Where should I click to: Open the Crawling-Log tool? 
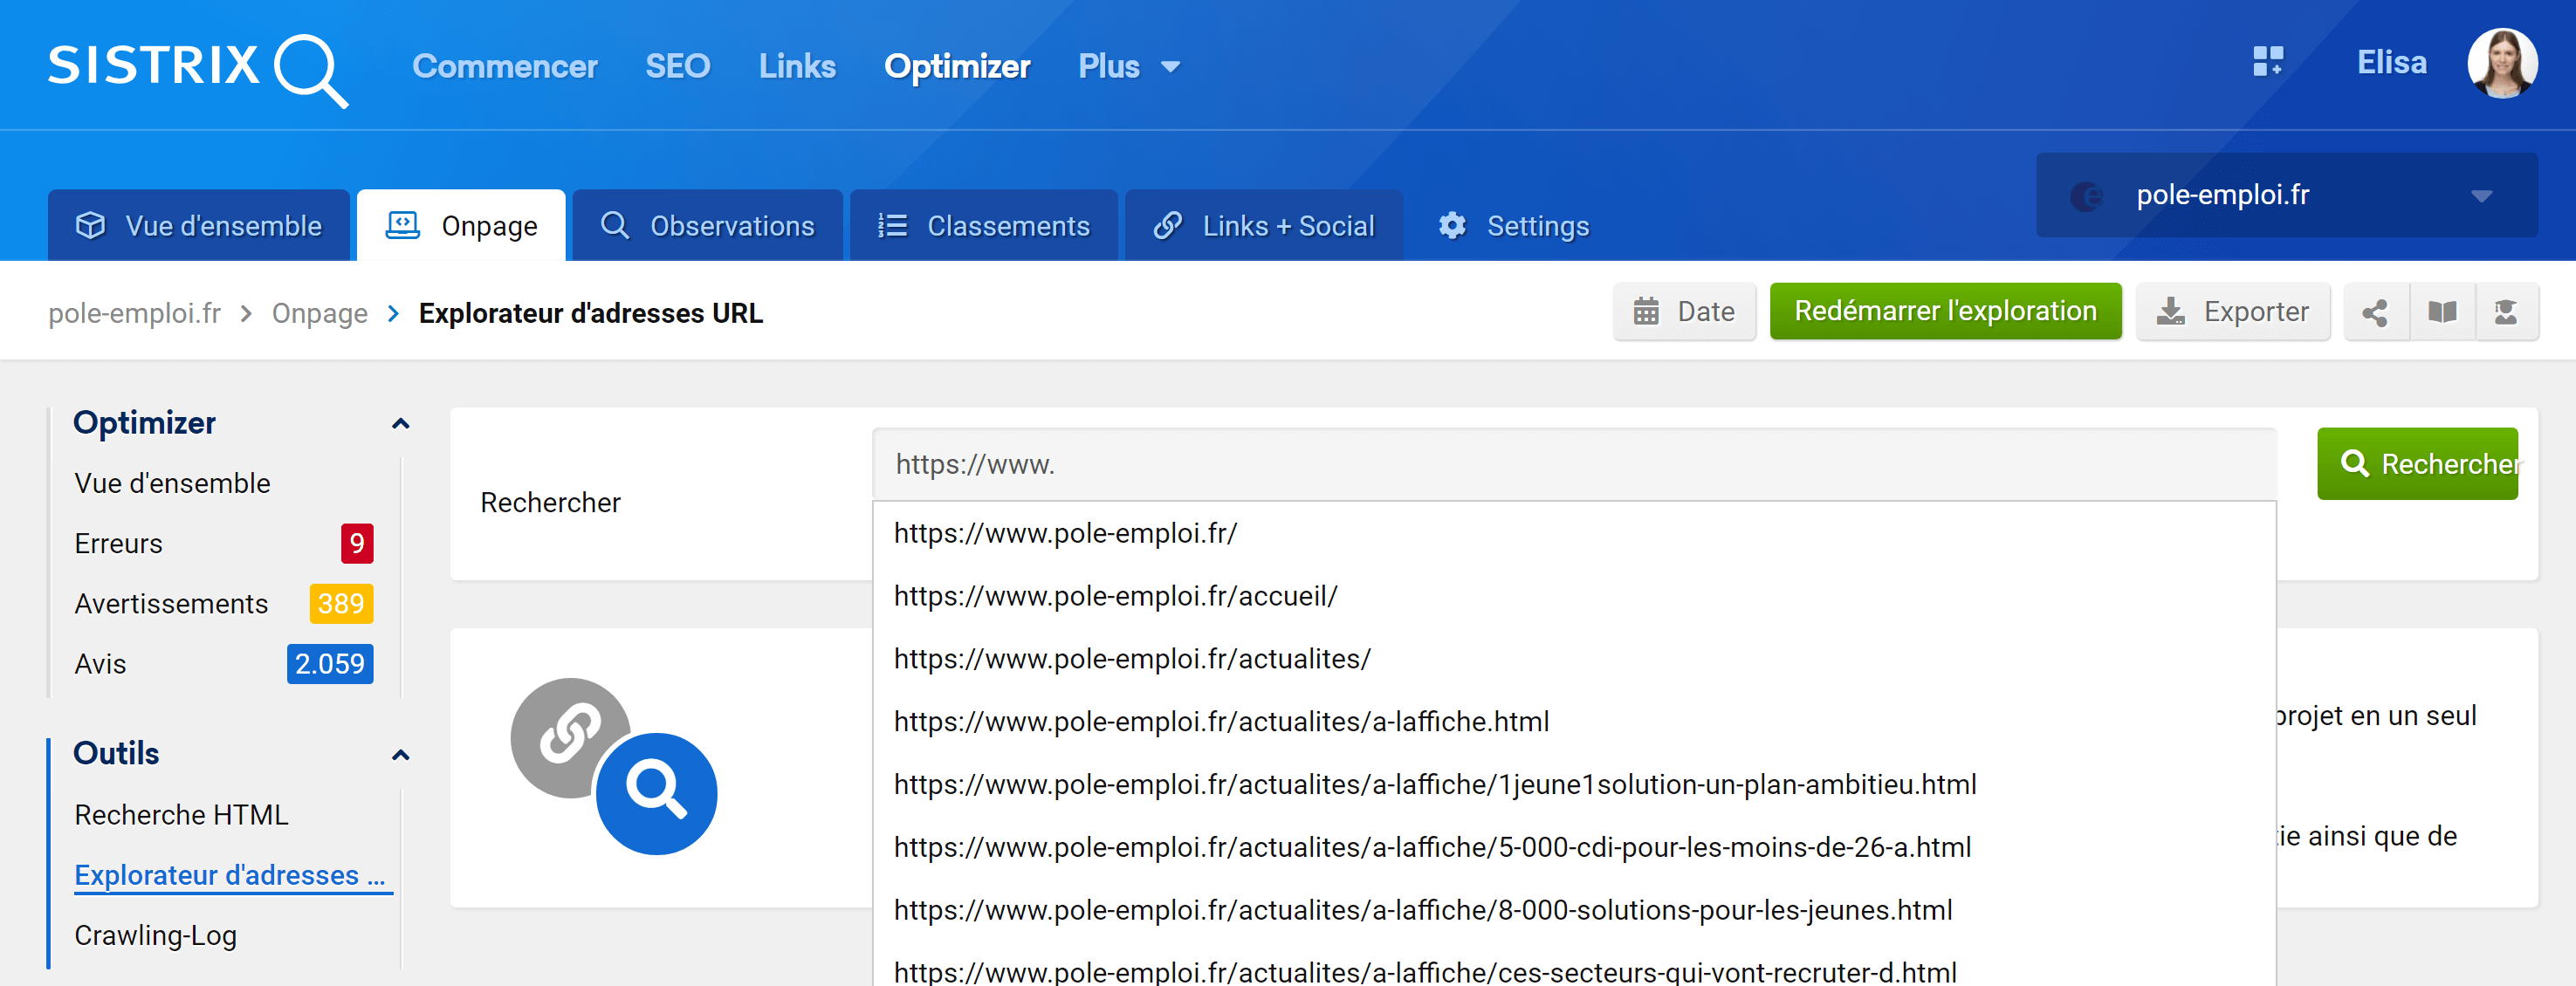[x=155, y=935]
